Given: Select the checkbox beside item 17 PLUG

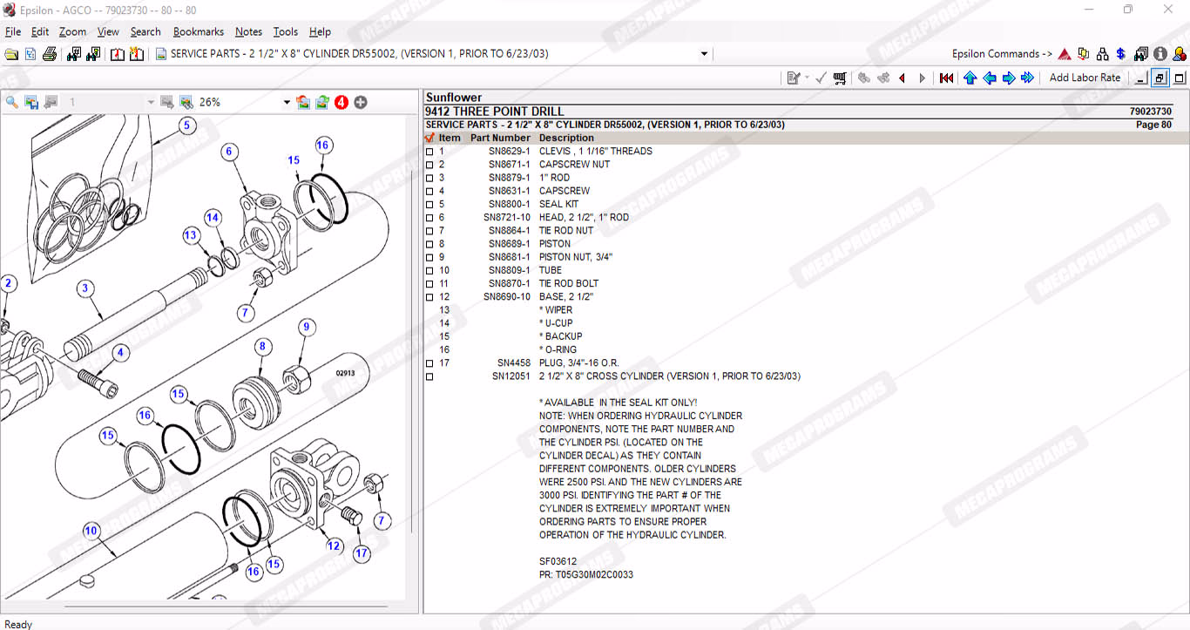Looking at the screenshot, I should (x=429, y=363).
